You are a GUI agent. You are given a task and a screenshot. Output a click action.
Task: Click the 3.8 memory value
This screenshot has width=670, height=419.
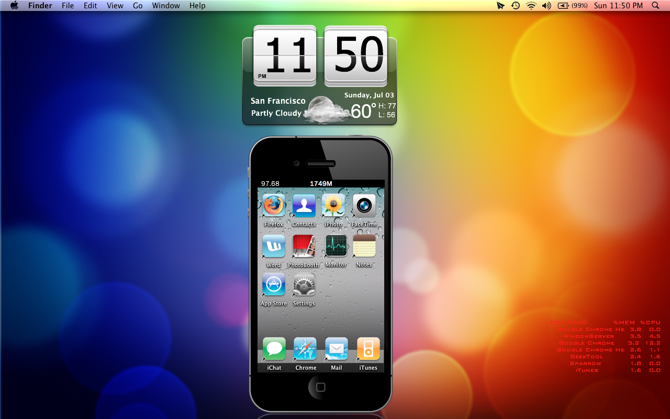click(x=635, y=329)
